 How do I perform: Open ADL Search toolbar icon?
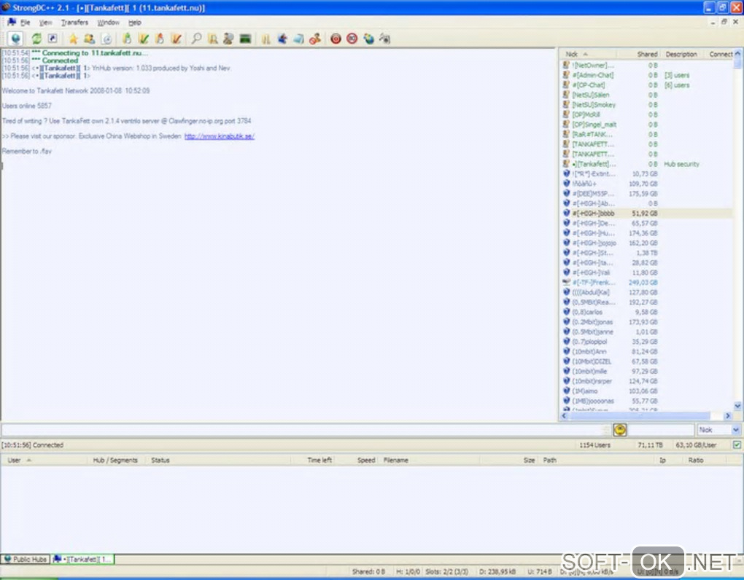click(213, 39)
